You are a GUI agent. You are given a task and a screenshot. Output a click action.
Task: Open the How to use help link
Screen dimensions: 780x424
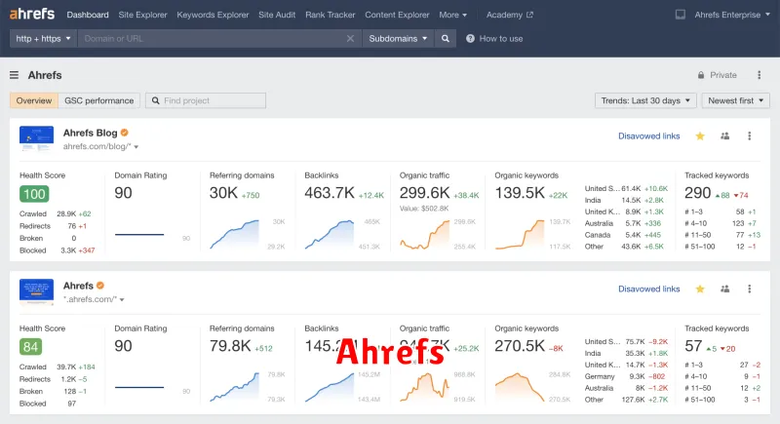pos(494,38)
